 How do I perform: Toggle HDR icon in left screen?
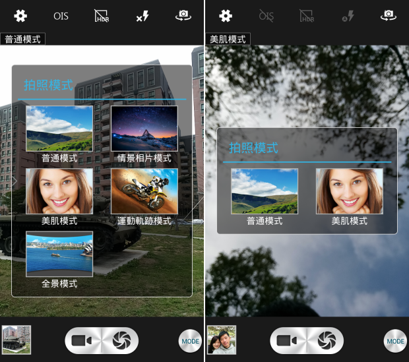pyautogui.click(x=102, y=16)
